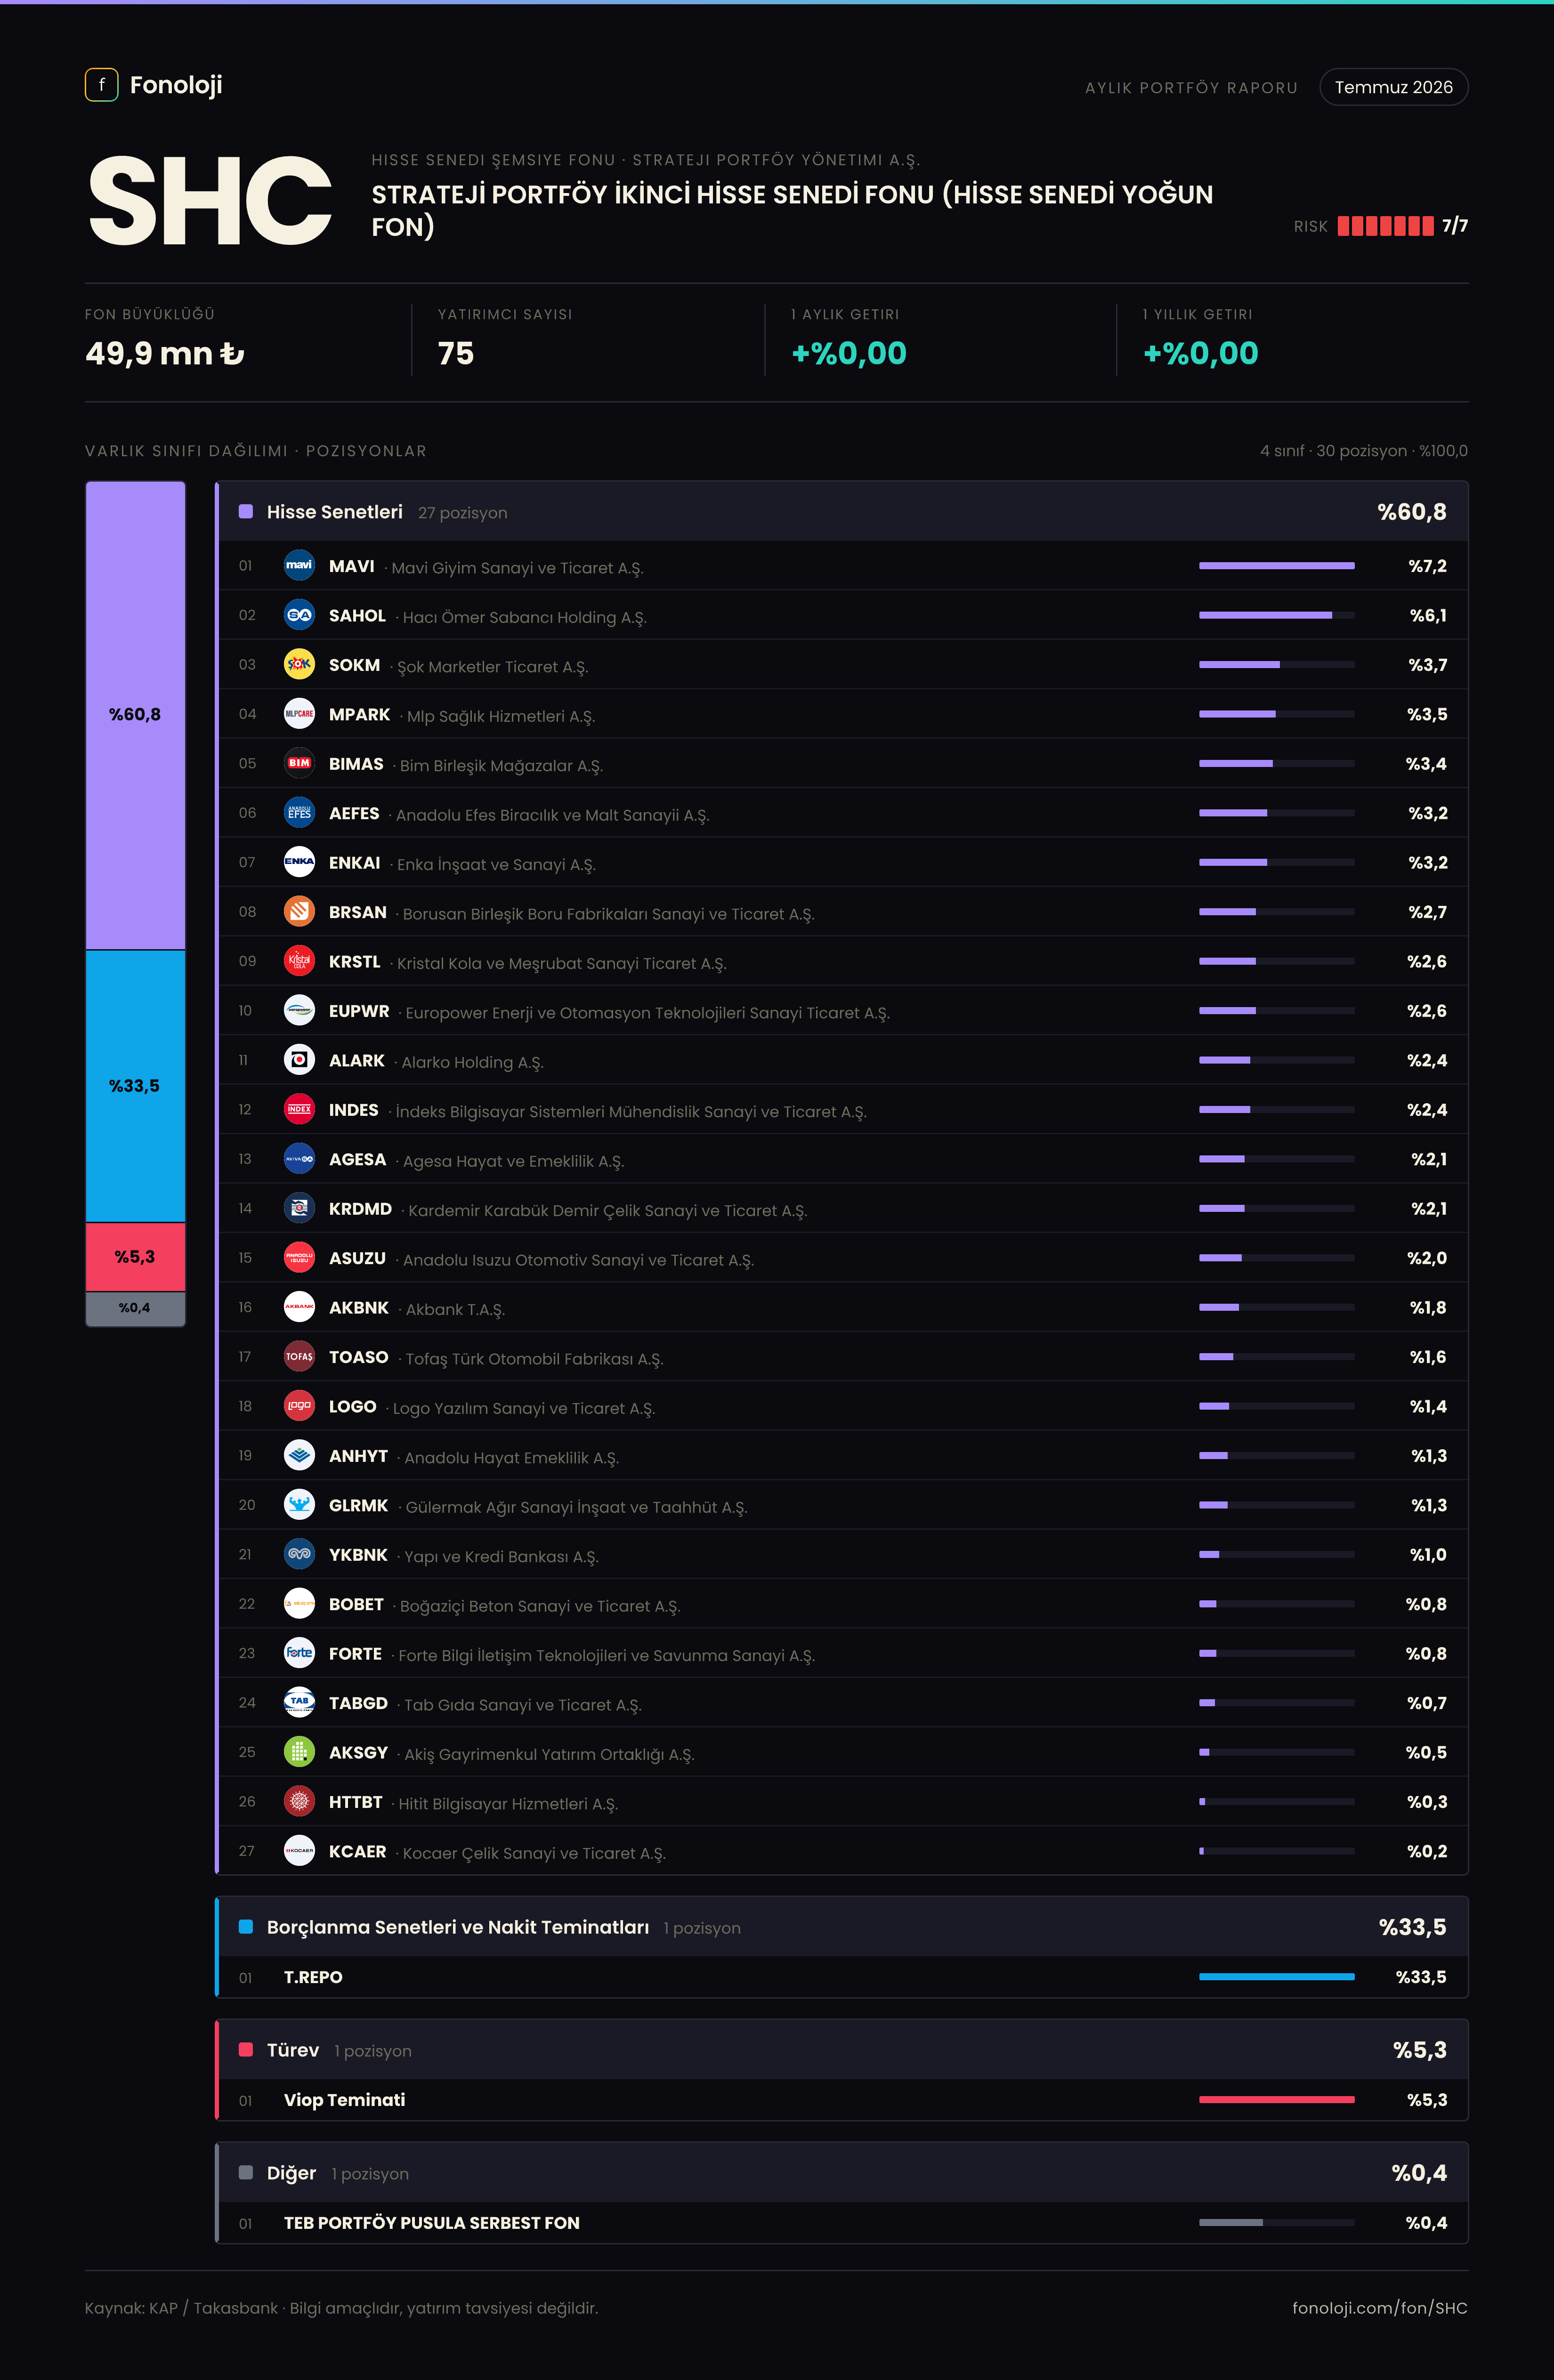The width and height of the screenshot is (1554, 2380).
Task: Click the large SHC fund code
Action: (x=210, y=201)
